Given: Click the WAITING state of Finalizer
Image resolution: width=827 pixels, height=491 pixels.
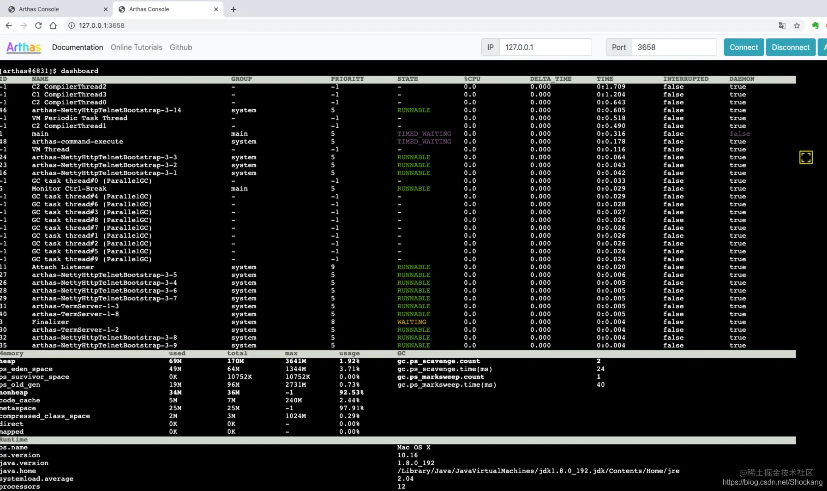Looking at the screenshot, I should click(412, 322).
